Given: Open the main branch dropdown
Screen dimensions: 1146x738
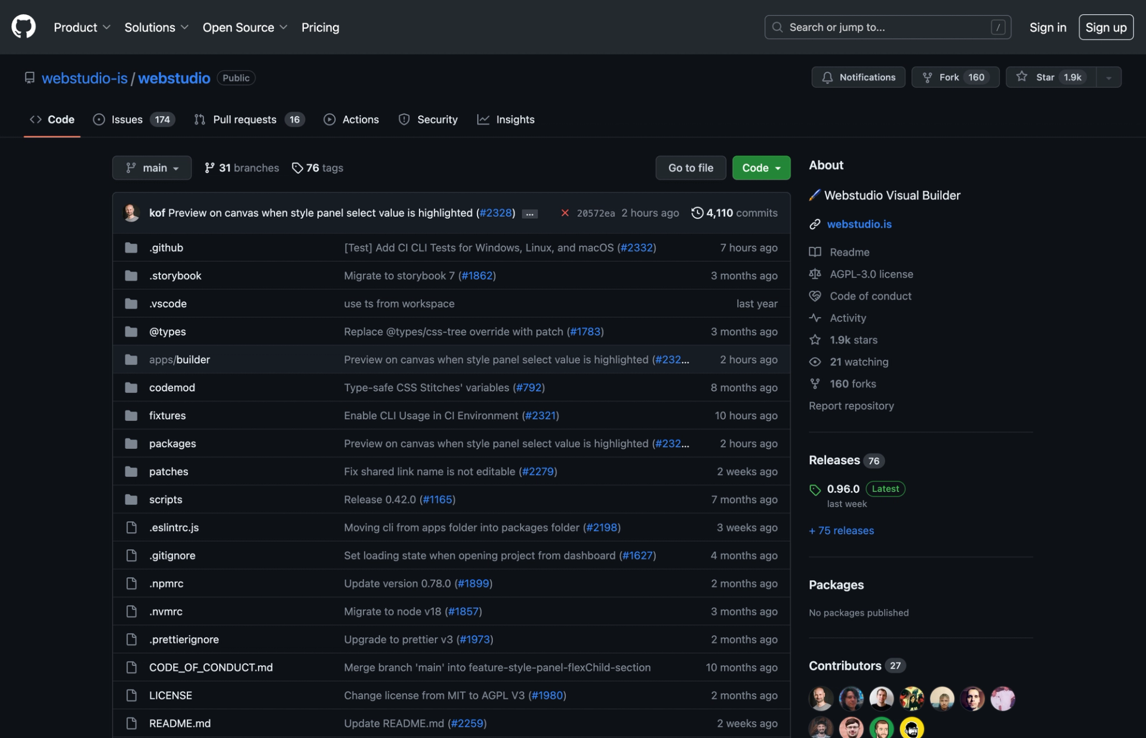Looking at the screenshot, I should [x=152, y=168].
